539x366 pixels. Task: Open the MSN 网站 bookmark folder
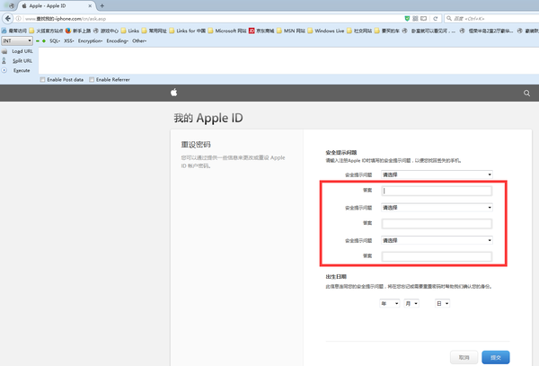coord(291,31)
